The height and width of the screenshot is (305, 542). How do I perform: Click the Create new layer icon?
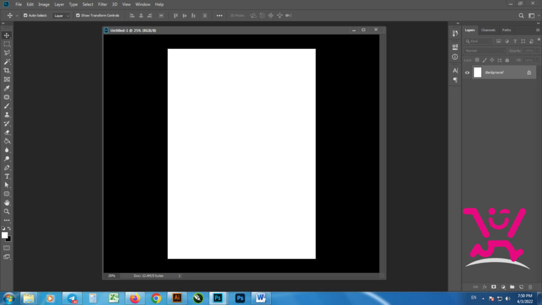[x=521, y=287]
